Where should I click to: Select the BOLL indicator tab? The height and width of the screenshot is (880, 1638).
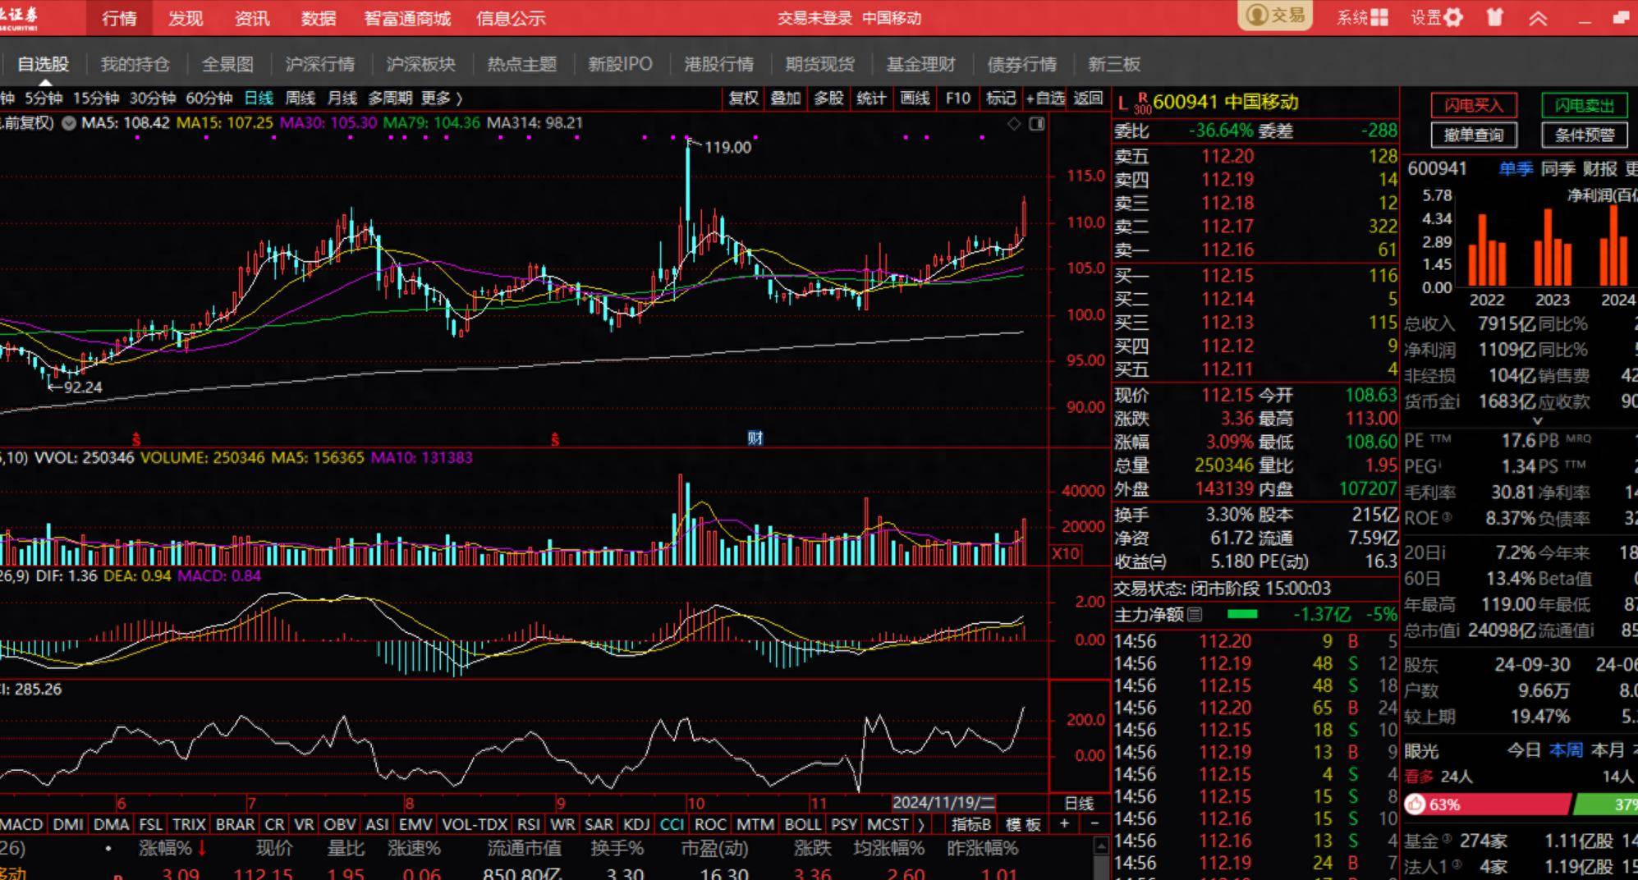point(803,824)
